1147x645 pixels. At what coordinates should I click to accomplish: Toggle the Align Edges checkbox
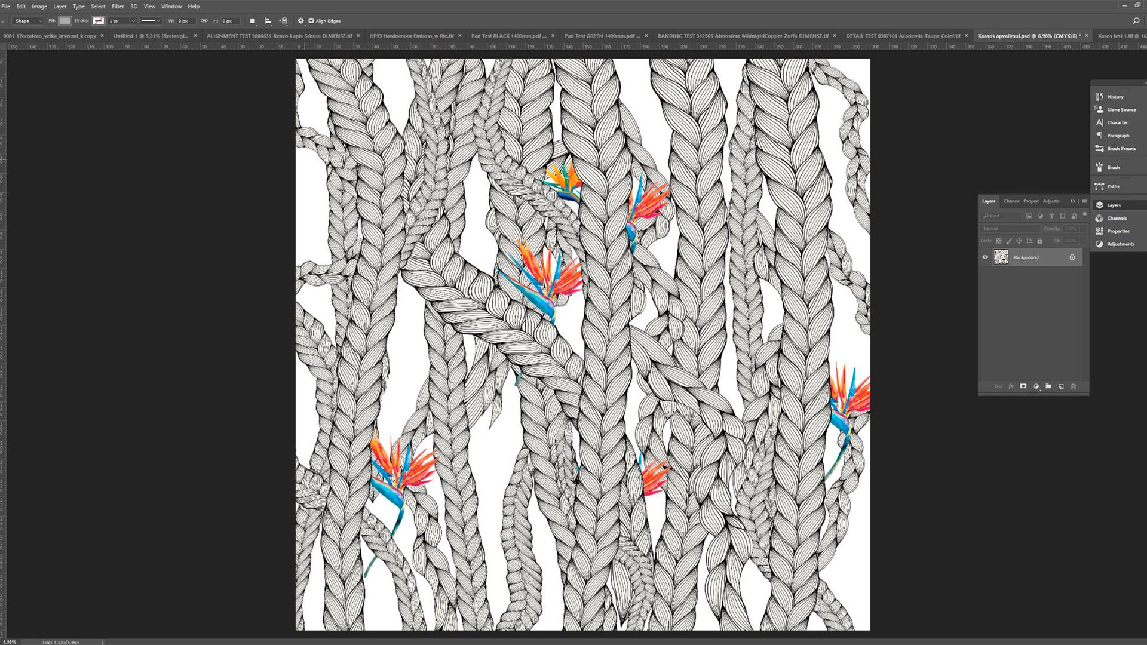pyautogui.click(x=311, y=21)
